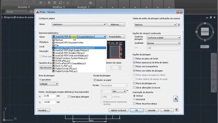Click the O compass direction on ViewCube
218x123 pixels.
tap(196, 32)
